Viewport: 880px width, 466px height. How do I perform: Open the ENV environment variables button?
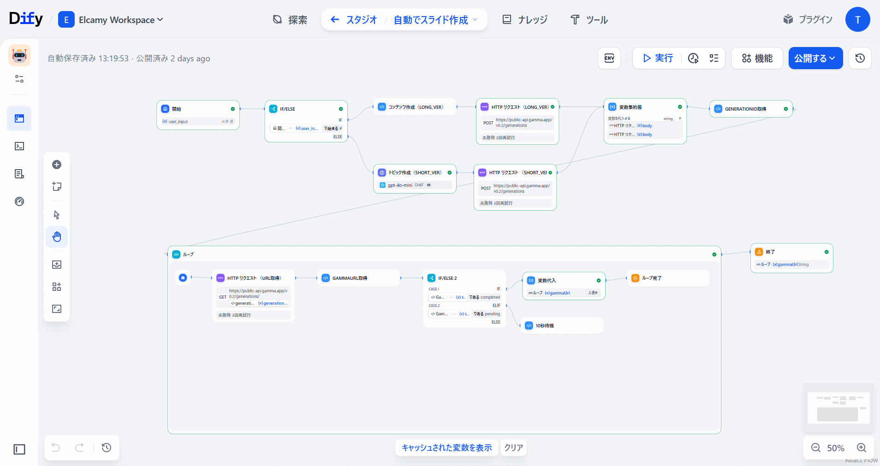pos(609,58)
